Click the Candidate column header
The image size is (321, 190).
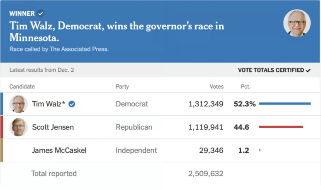(x=22, y=87)
